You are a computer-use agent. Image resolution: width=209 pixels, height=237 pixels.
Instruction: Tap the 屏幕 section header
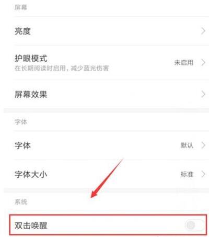pos(21,7)
